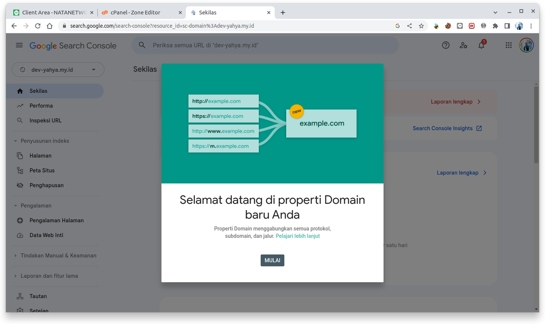Click the Penghapusan crossed-eye icon
Image resolution: width=545 pixels, height=324 pixels.
point(20,186)
